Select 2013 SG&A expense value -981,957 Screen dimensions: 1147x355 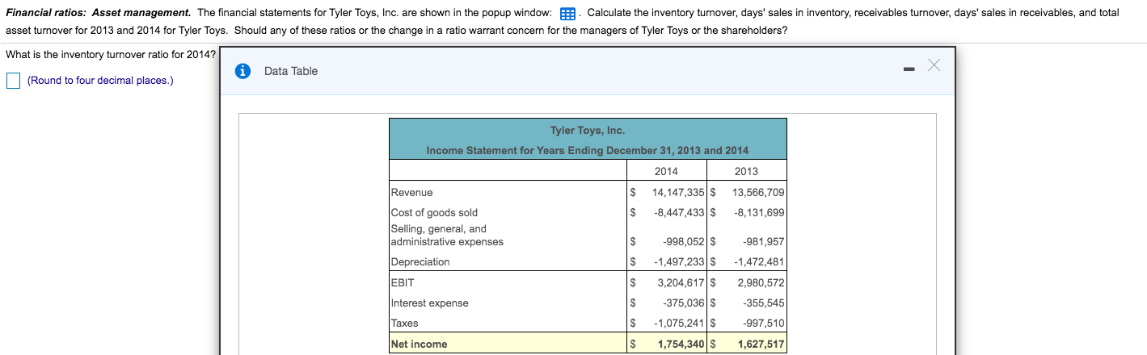pyautogui.click(x=764, y=242)
